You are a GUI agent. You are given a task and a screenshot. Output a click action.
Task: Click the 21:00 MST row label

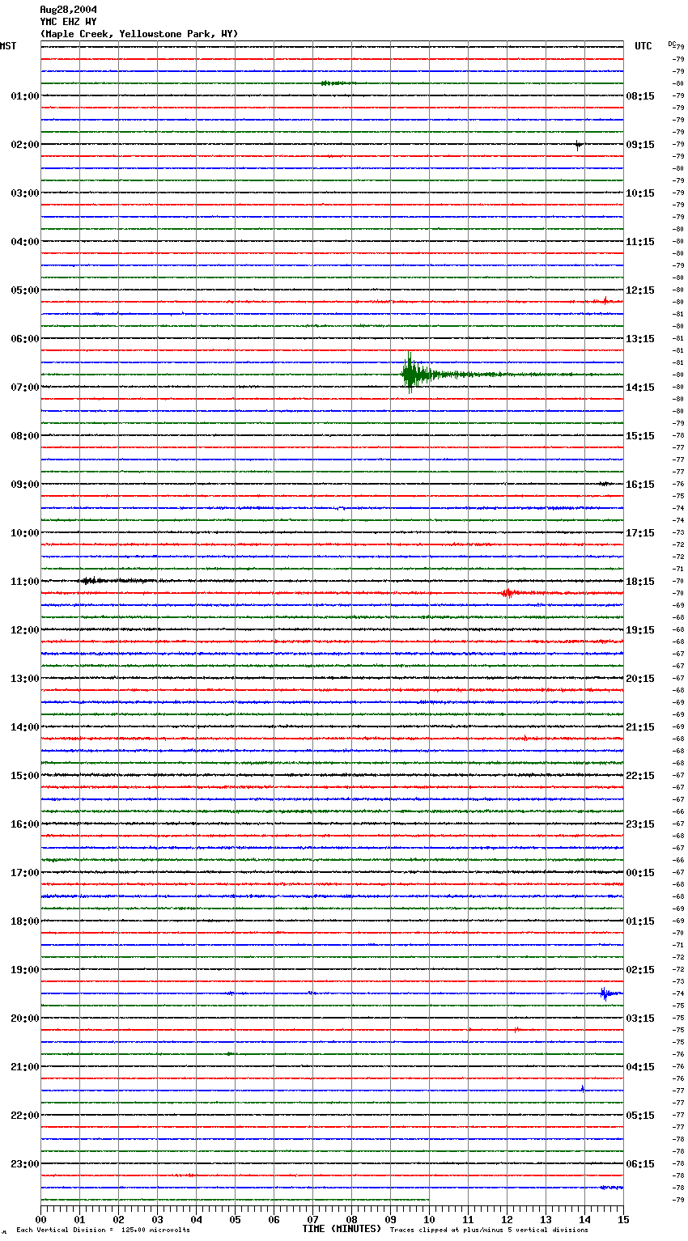coord(24,1067)
